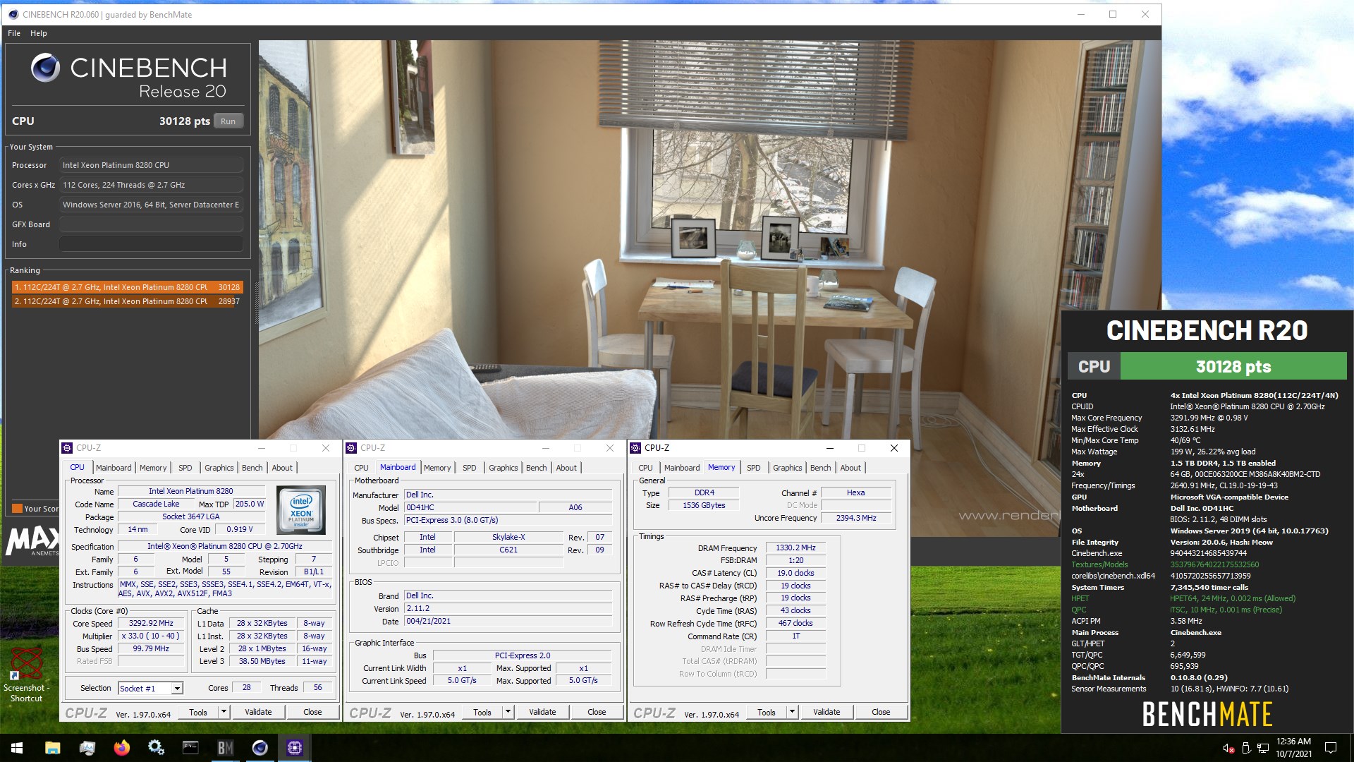The width and height of the screenshot is (1354, 762).
Task: Click the orange Your Score legend square
Action: coord(18,508)
